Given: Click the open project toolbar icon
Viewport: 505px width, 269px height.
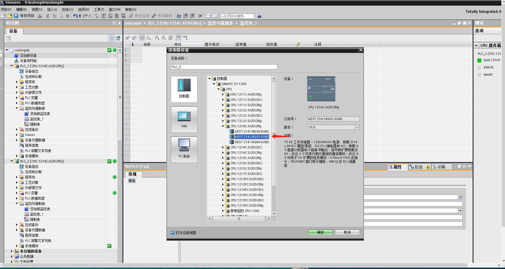Looking at the screenshot, I should [x=10, y=16].
